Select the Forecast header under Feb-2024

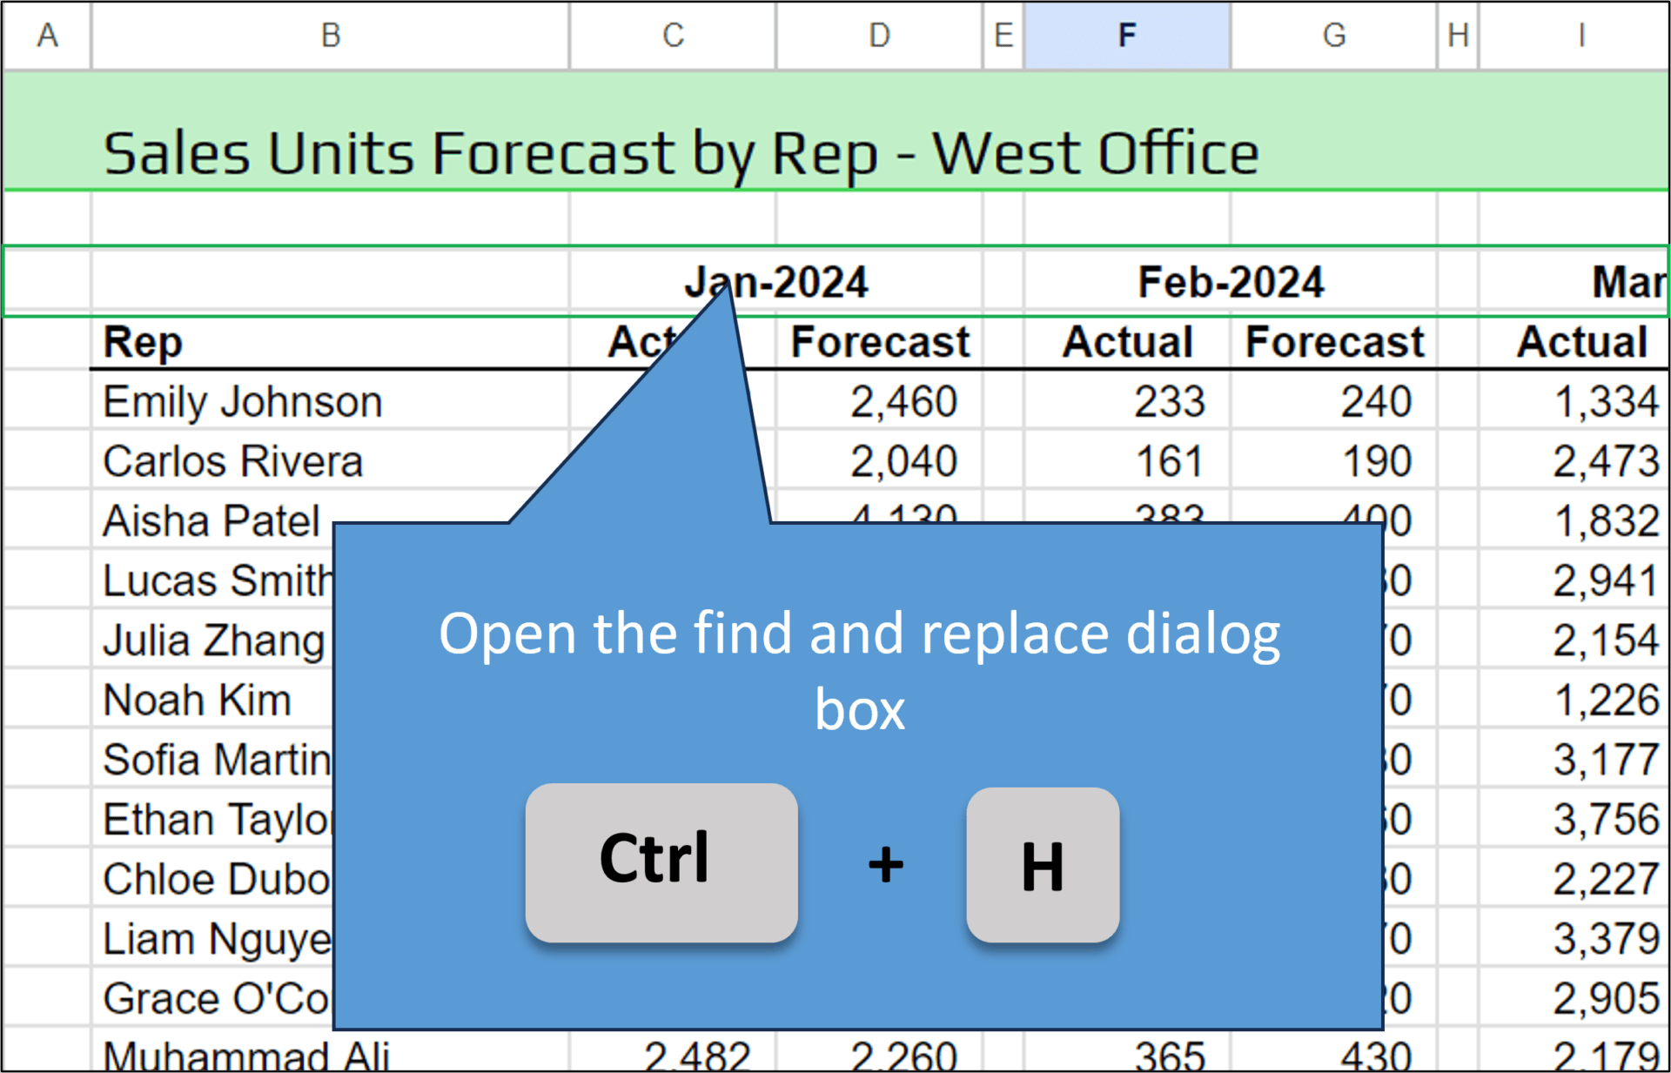pos(1333,342)
